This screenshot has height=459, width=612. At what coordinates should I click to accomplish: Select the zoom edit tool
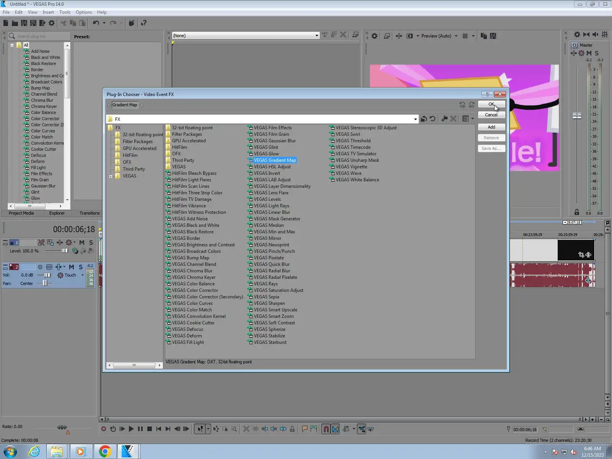point(234,429)
